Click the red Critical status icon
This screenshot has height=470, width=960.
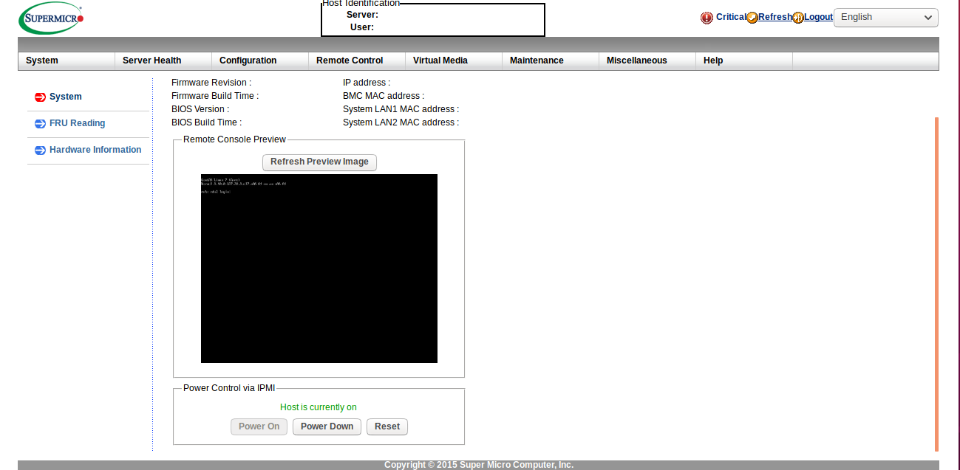pos(707,18)
